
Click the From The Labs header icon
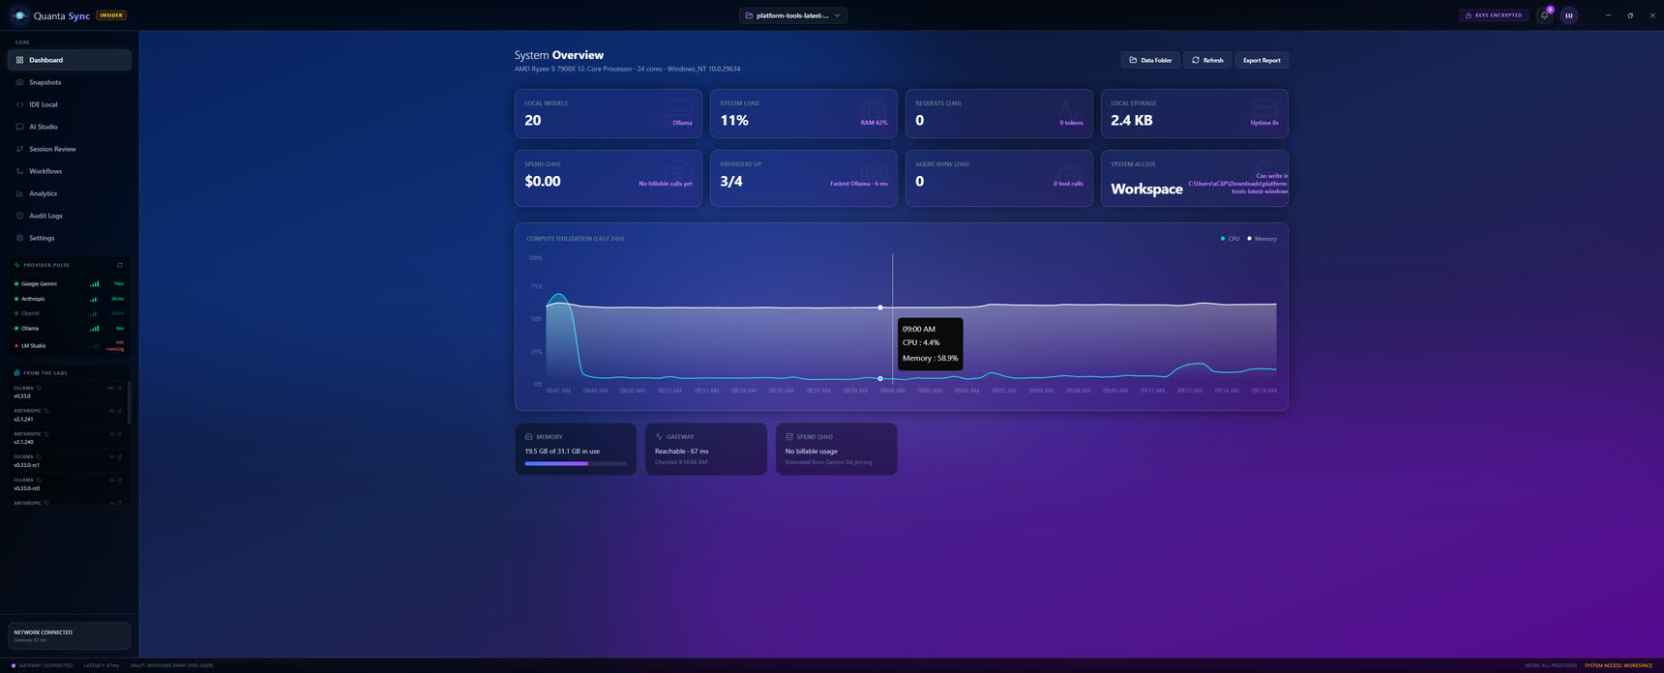pyautogui.click(x=16, y=373)
